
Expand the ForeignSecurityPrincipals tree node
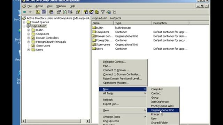[x=29, y=42]
